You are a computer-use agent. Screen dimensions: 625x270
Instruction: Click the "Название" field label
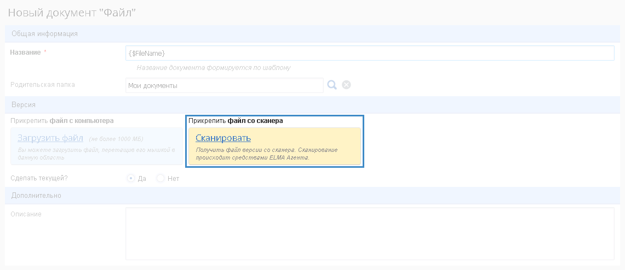[26, 52]
